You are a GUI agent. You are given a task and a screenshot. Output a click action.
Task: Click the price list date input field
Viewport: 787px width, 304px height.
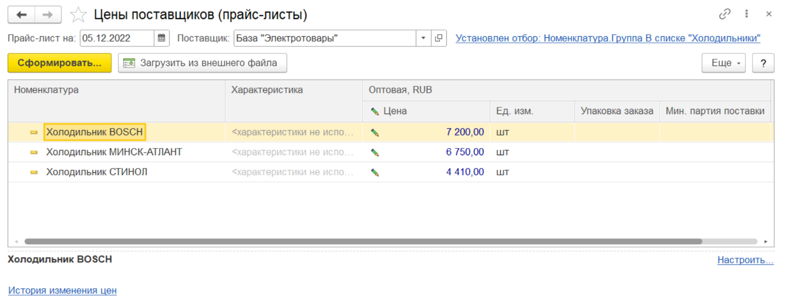(x=116, y=38)
